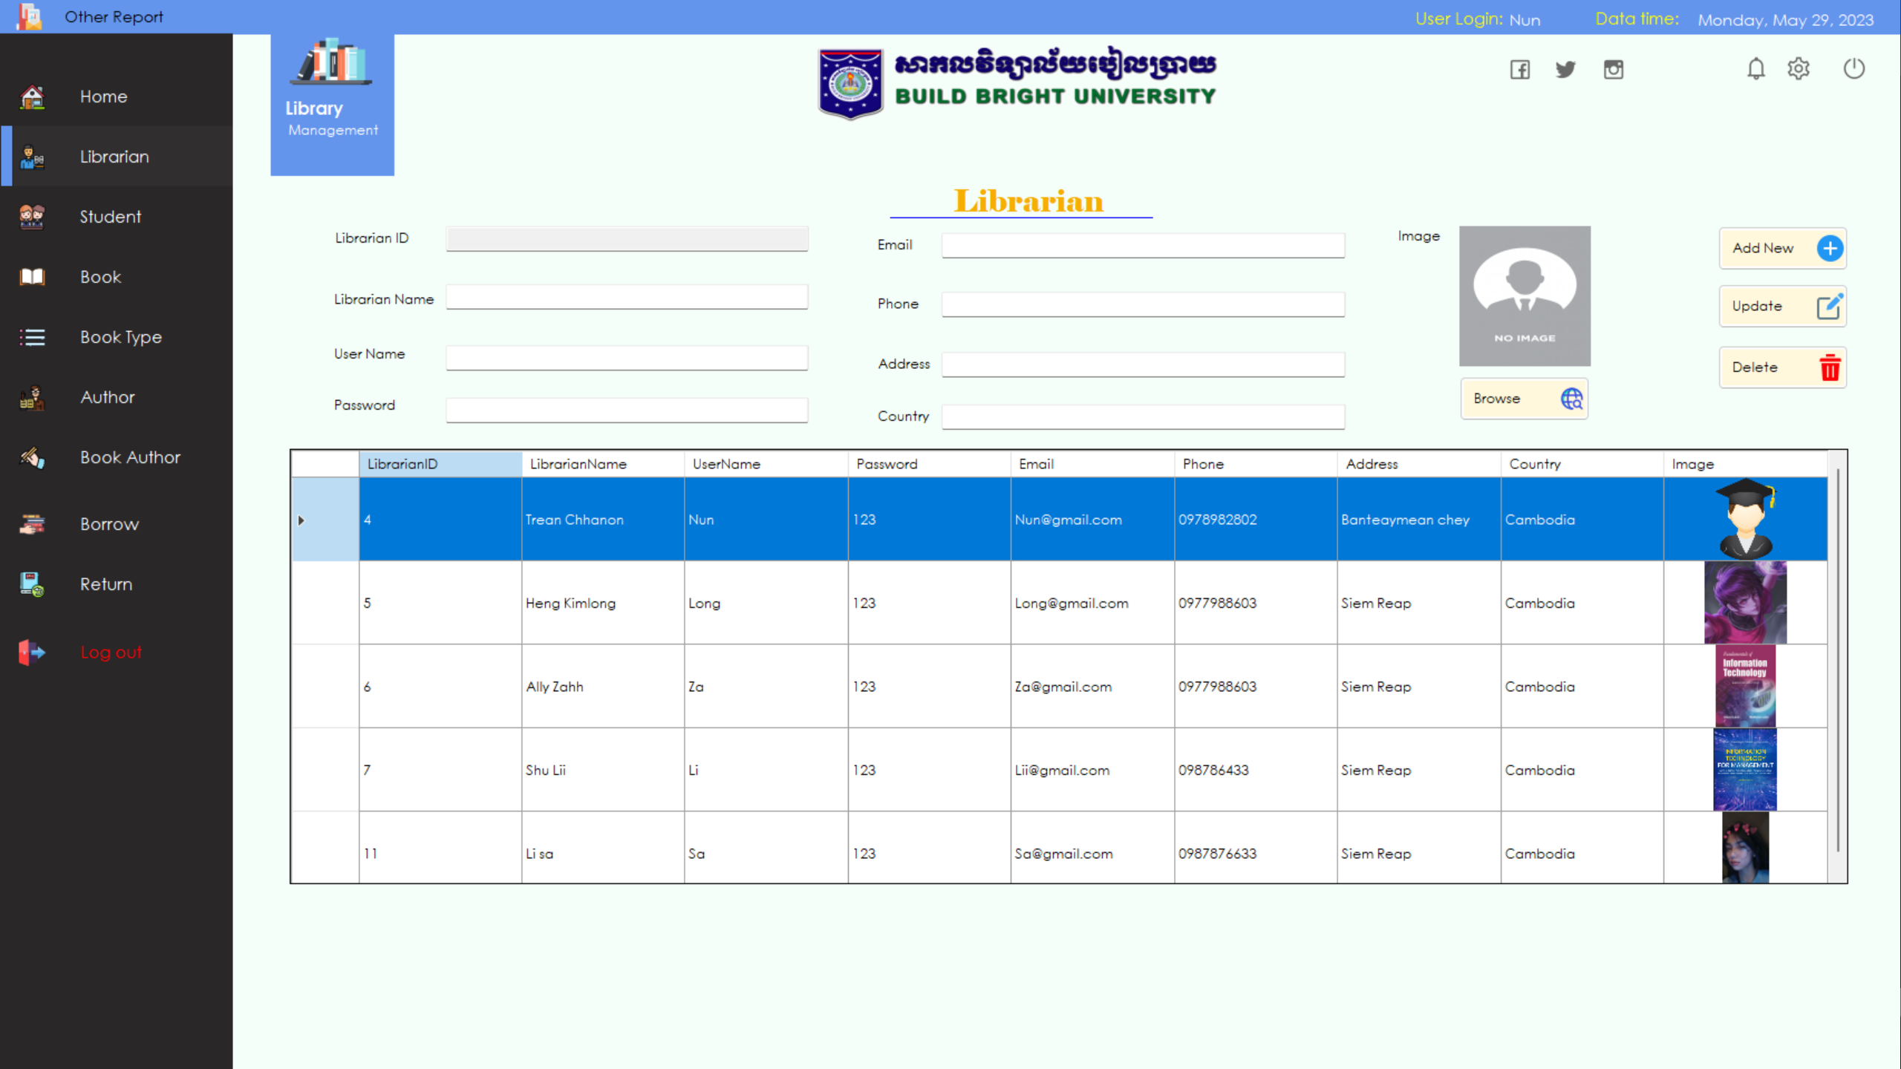This screenshot has width=1901, height=1069.
Task: Click the Add New button
Action: [x=1782, y=249]
